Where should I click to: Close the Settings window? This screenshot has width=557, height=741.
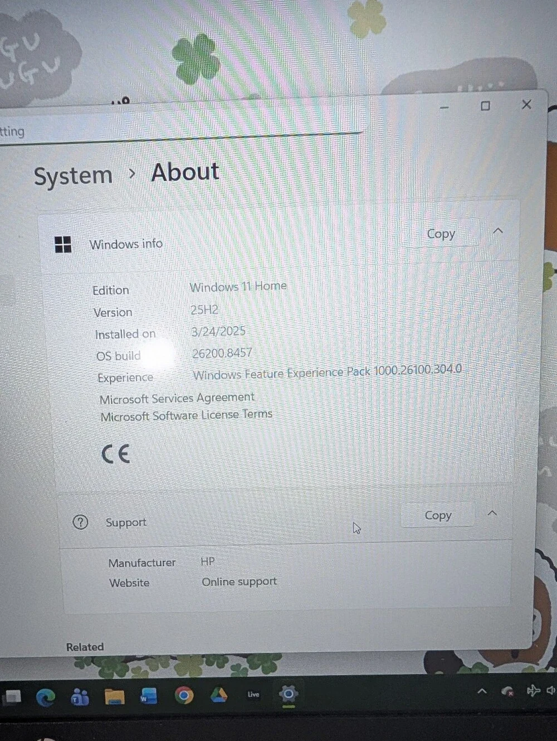(526, 104)
